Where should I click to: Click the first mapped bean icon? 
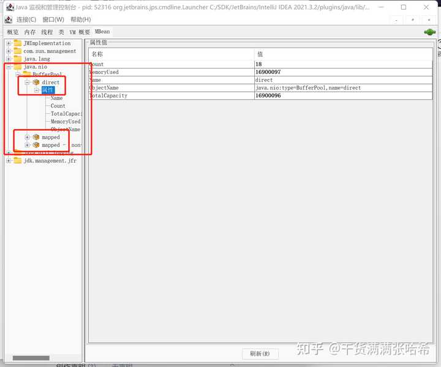(x=36, y=137)
